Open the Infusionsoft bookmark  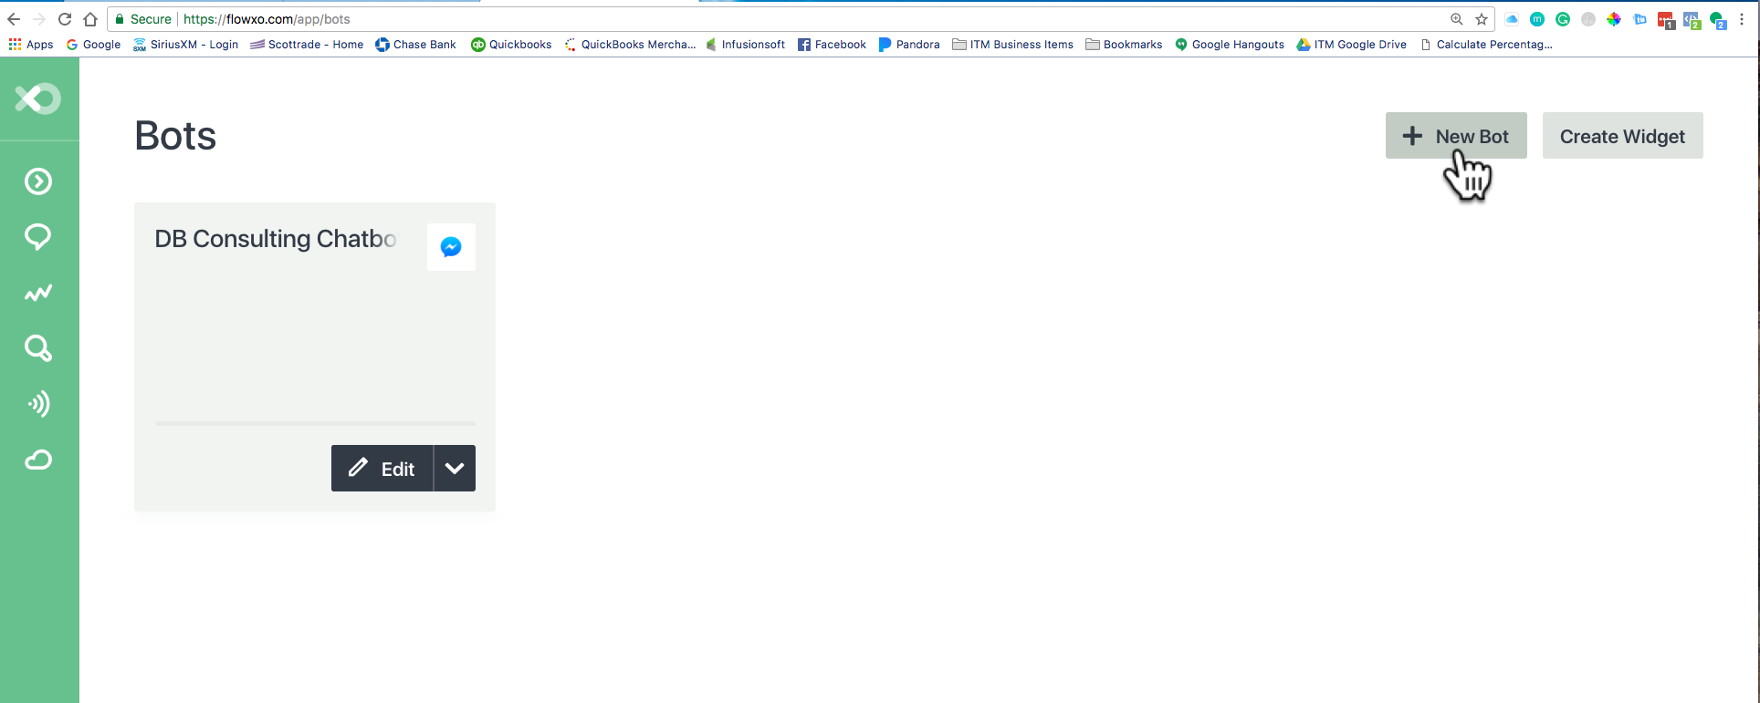(745, 44)
